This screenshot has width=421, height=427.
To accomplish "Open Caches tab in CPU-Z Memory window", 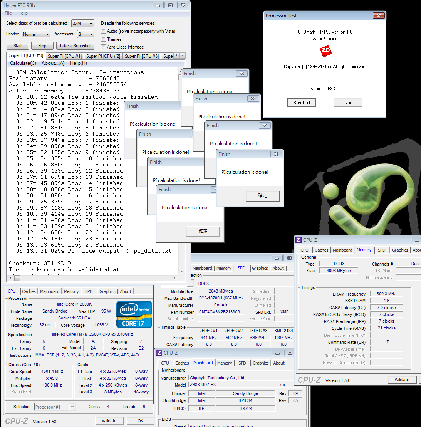I will pos(322,250).
